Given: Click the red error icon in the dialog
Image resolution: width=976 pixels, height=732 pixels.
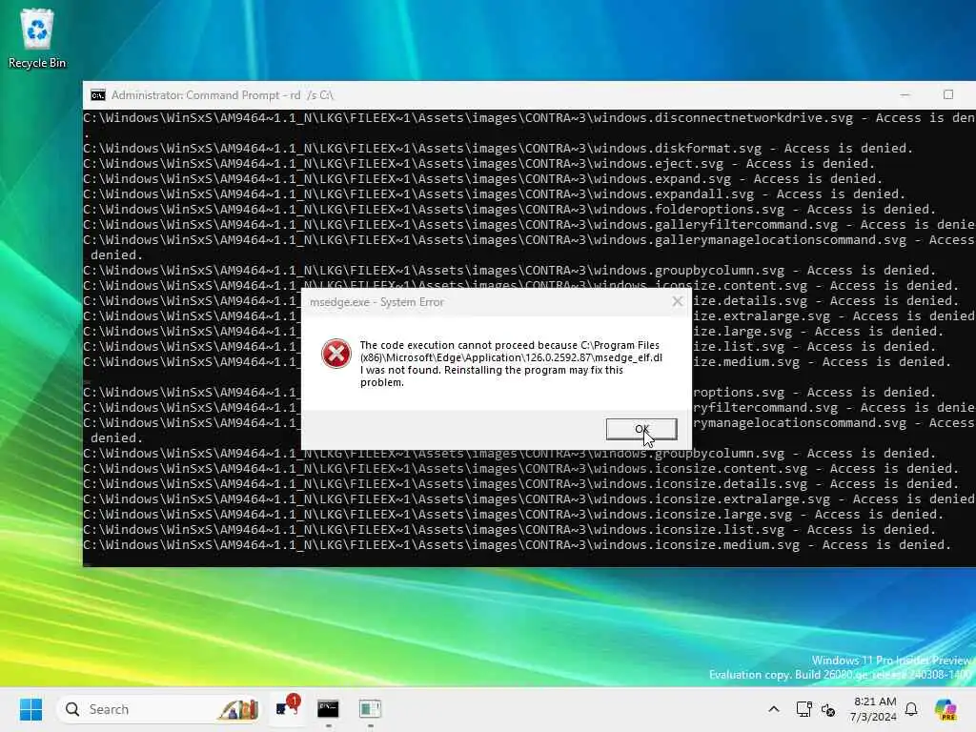Looking at the screenshot, I should point(336,354).
